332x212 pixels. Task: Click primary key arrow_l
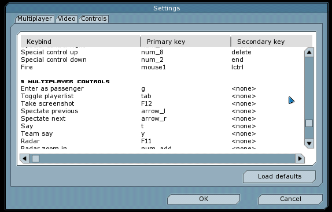pyautogui.click(x=153, y=111)
